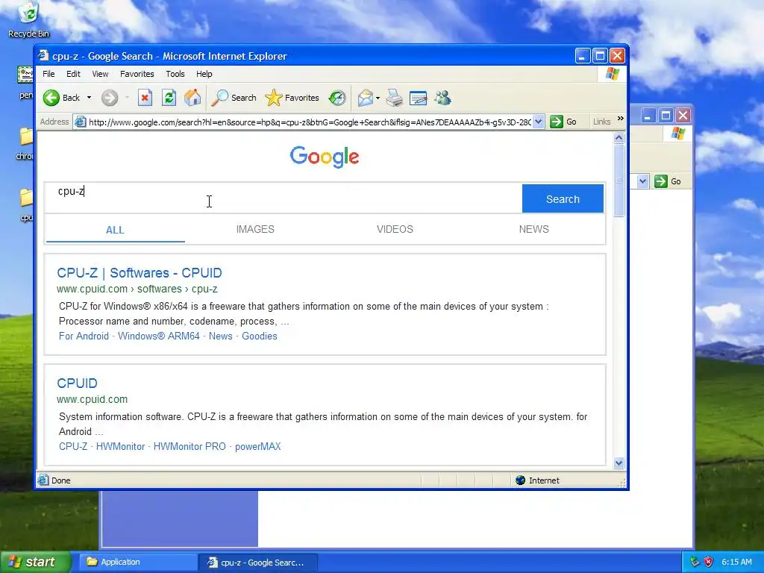
Task: Switch to the NEWS tab
Action: coord(533,229)
